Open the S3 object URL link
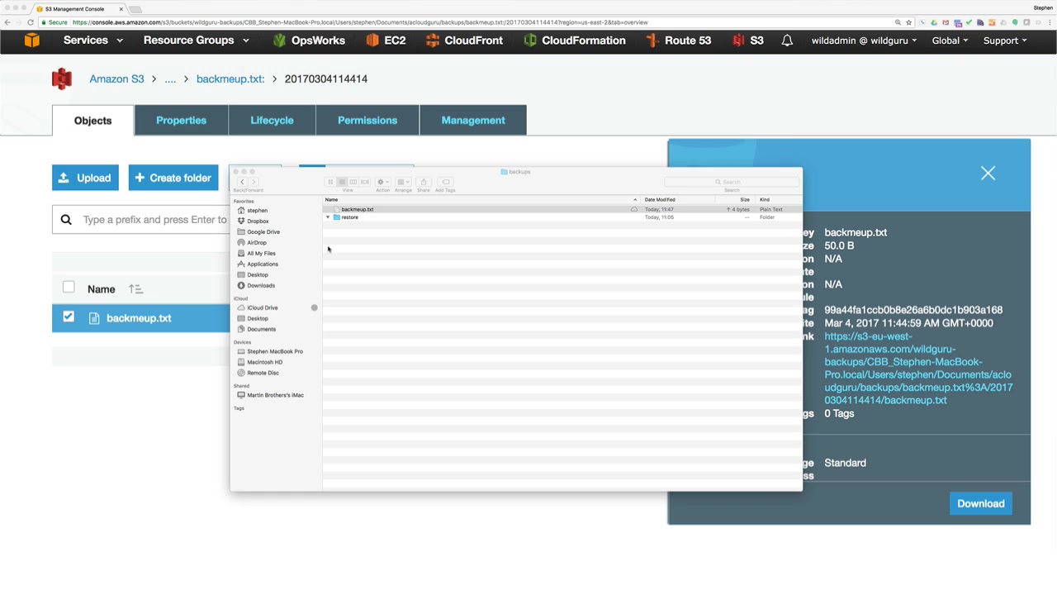 coord(918,369)
